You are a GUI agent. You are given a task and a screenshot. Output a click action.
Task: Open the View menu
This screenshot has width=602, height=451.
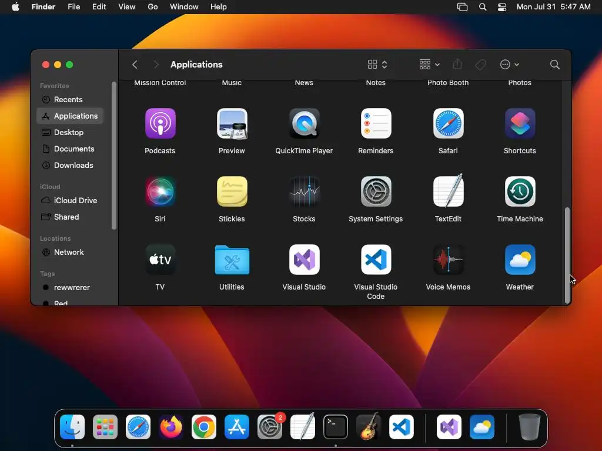point(127,7)
